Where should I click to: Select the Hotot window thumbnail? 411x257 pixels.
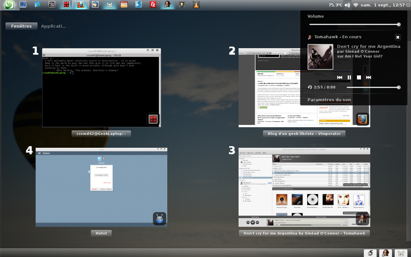[x=101, y=187]
